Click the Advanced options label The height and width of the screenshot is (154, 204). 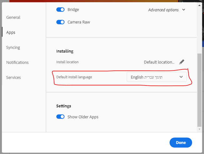coord(163,10)
